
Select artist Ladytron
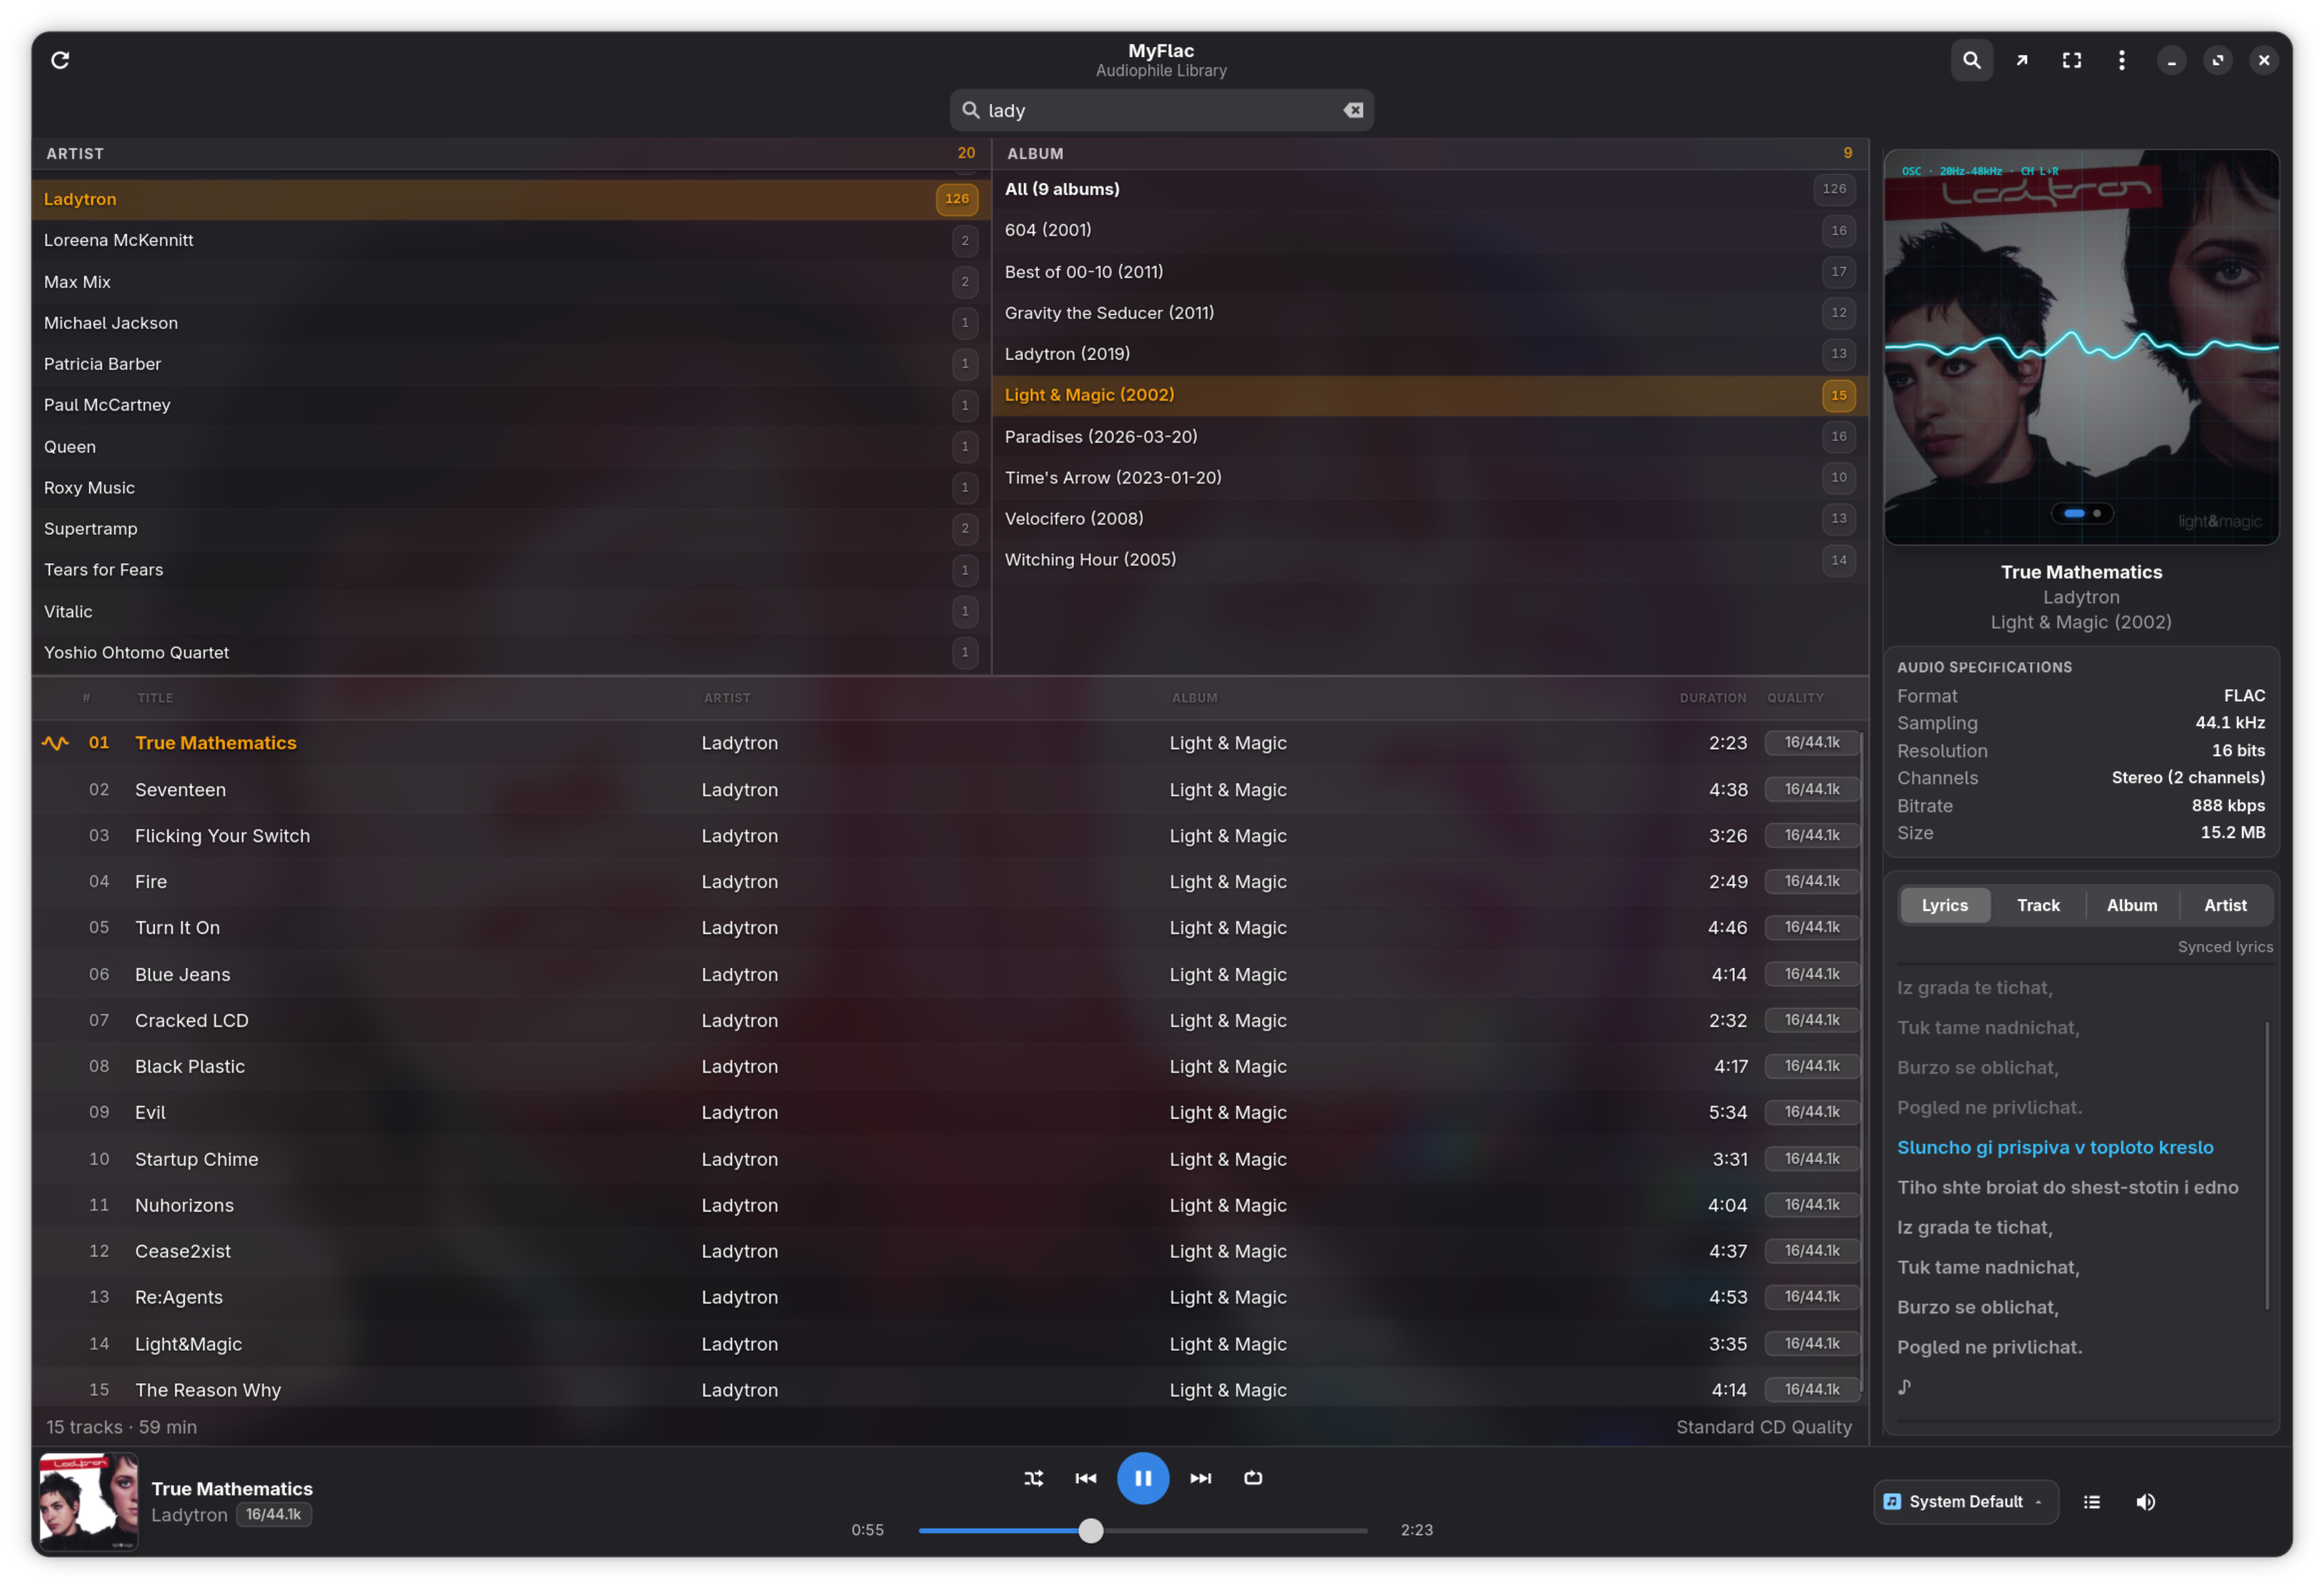[511, 199]
